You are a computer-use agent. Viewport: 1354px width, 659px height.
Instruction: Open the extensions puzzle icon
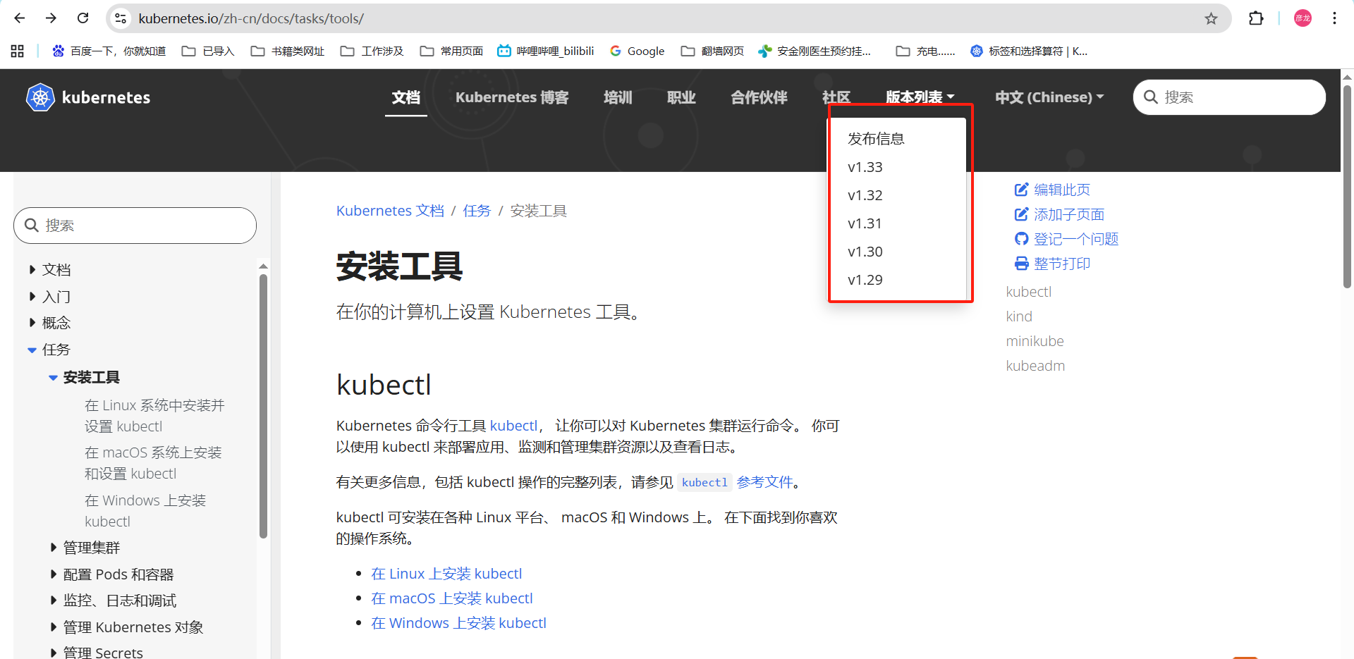pos(1256,18)
